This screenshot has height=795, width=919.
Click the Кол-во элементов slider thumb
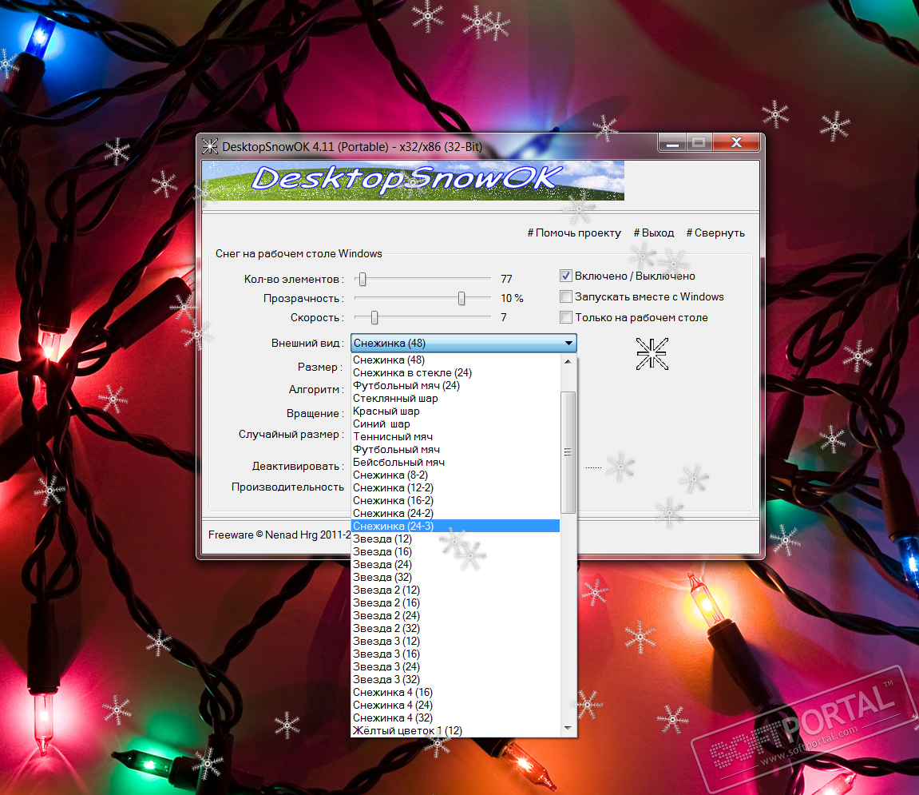362,280
